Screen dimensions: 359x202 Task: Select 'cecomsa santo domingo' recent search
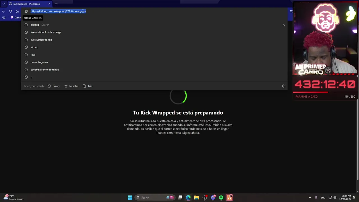point(154,70)
